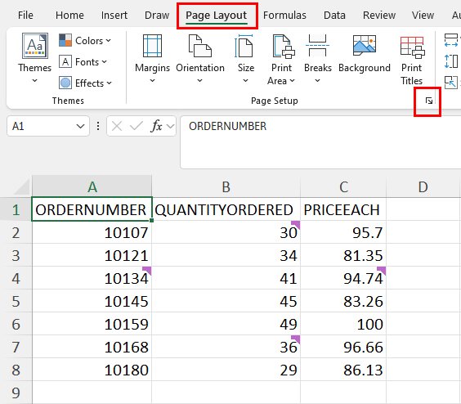Choose the Background image icon
The height and width of the screenshot is (404, 461).
click(x=365, y=45)
